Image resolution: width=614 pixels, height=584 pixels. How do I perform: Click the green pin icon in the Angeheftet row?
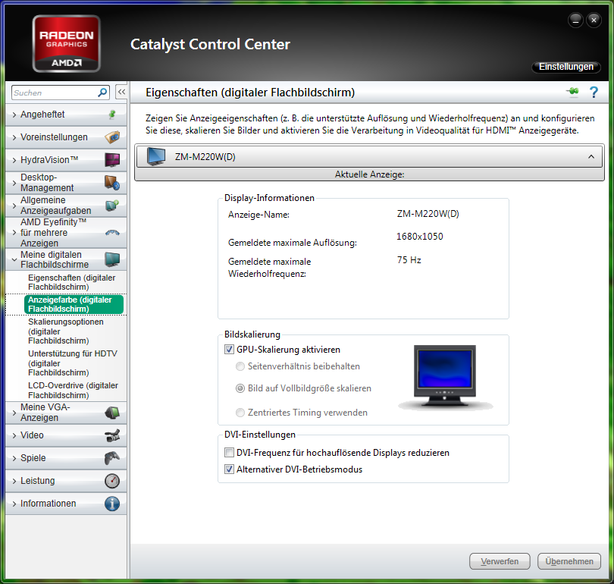click(x=112, y=115)
